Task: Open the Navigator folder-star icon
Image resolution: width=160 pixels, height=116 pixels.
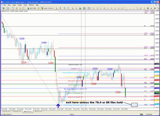Action: (x=20, y=8)
